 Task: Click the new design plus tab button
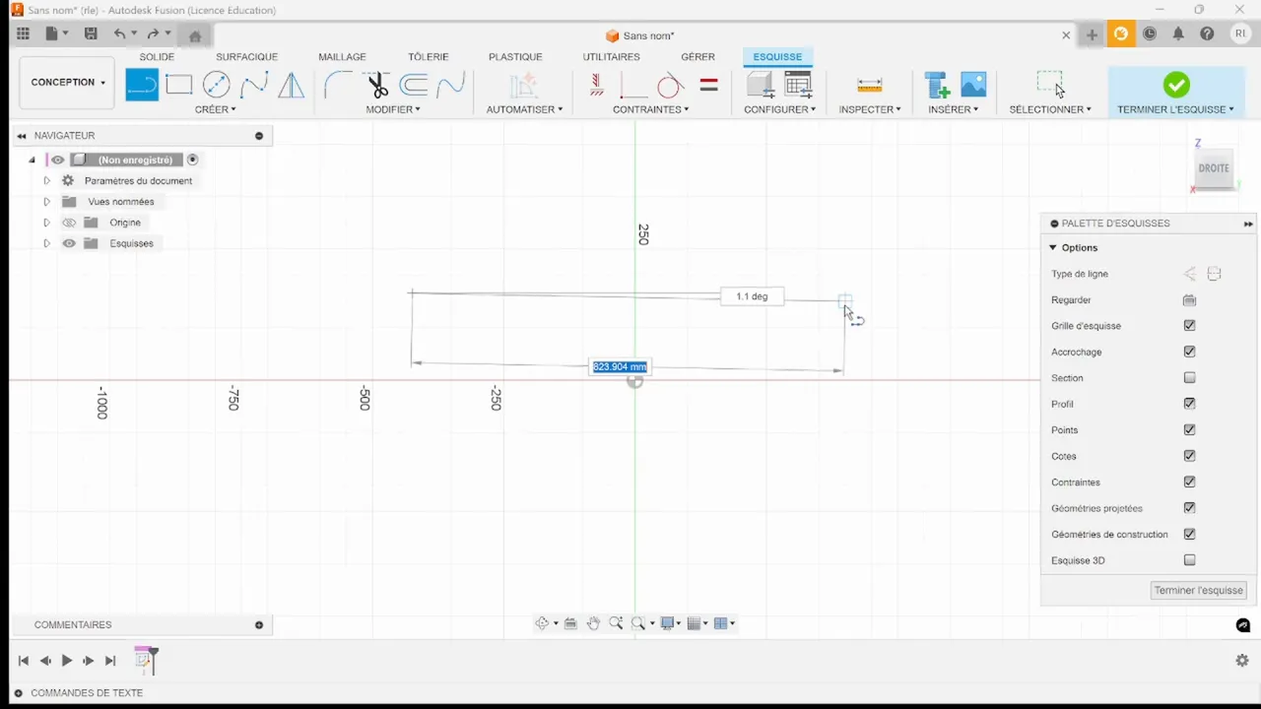click(1092, 35)
